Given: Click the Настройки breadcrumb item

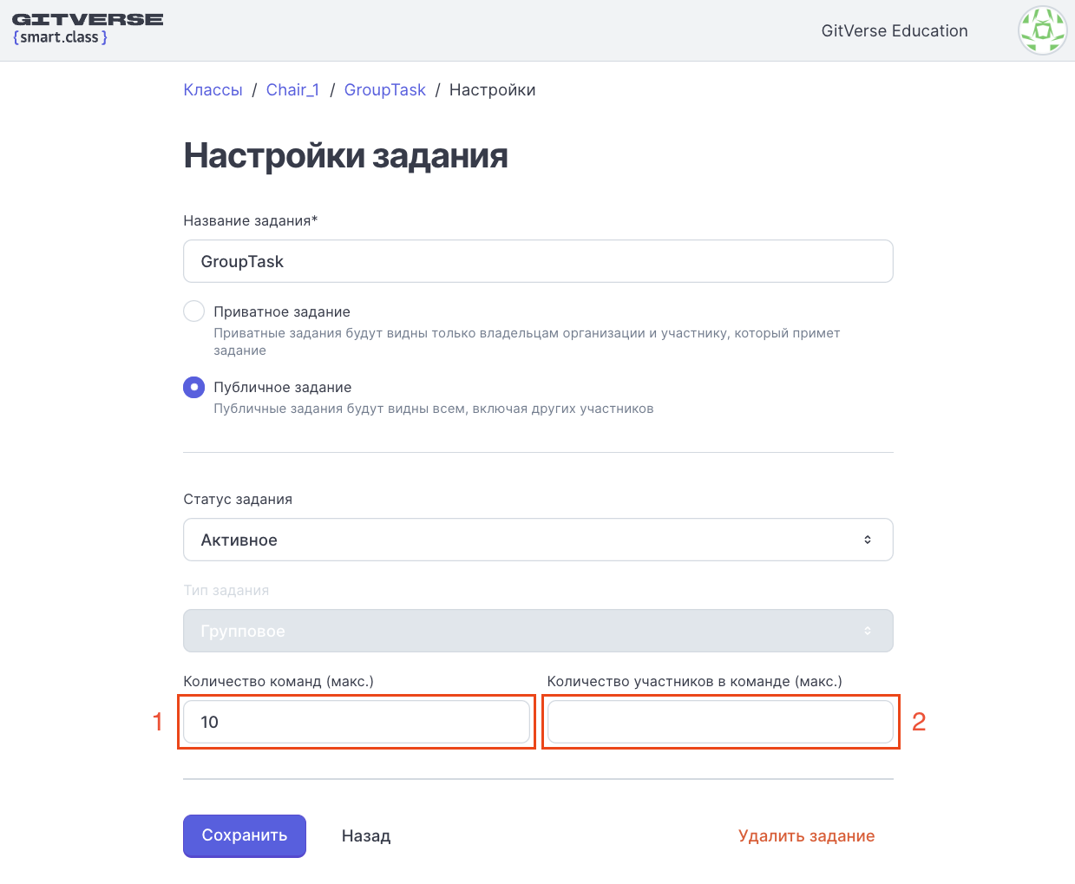Looking at the screenshot, I should pyautogui.click(x=492, y=90).
